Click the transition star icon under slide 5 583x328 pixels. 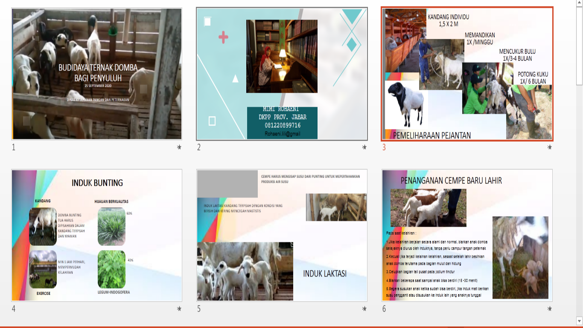click(364, 309)
